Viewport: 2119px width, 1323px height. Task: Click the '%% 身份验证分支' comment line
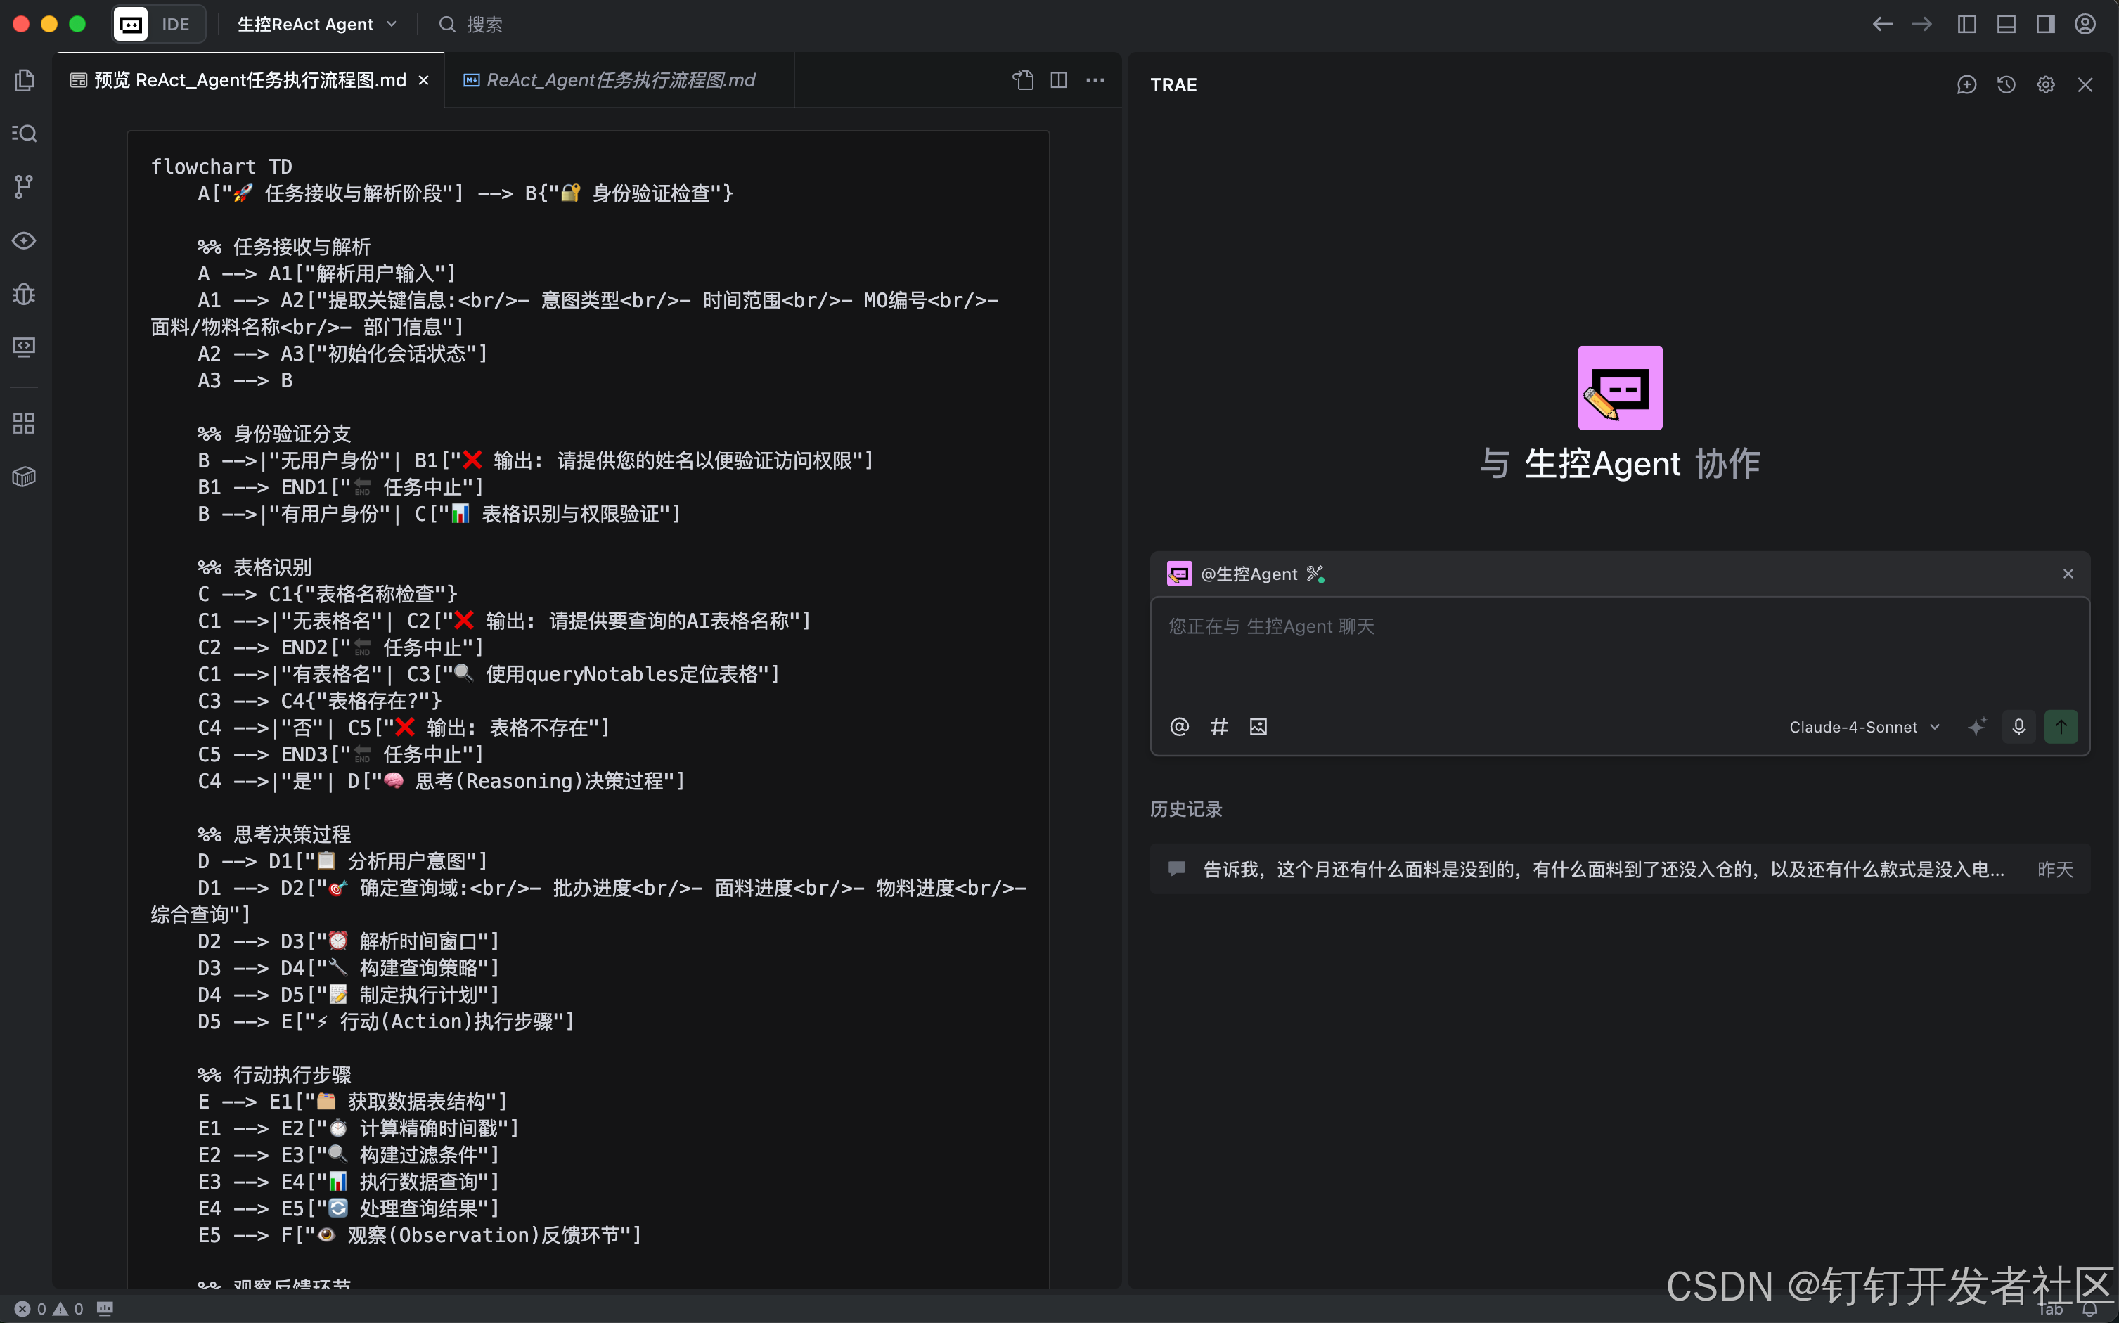(274, 434)
